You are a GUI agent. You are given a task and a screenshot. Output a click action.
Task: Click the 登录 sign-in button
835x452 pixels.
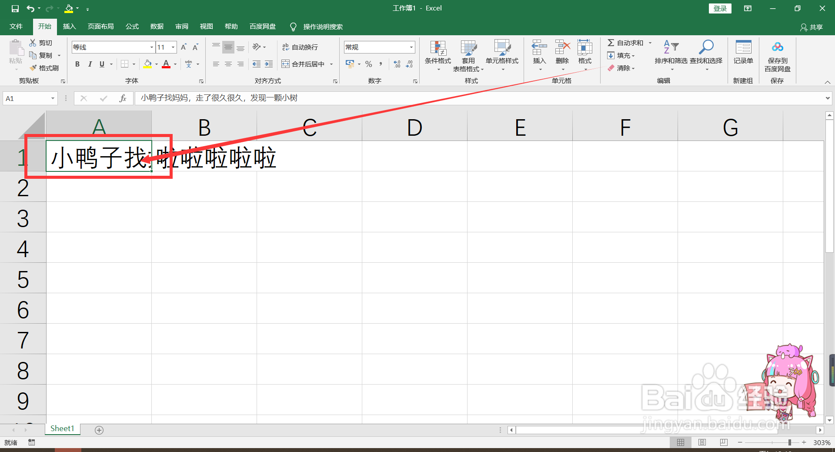pyautogui.click(x=720, y=8)
